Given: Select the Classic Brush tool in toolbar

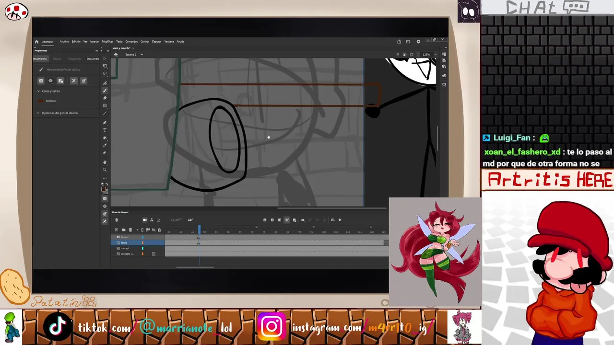Looking at the screenshot, I should coord(105,91).
